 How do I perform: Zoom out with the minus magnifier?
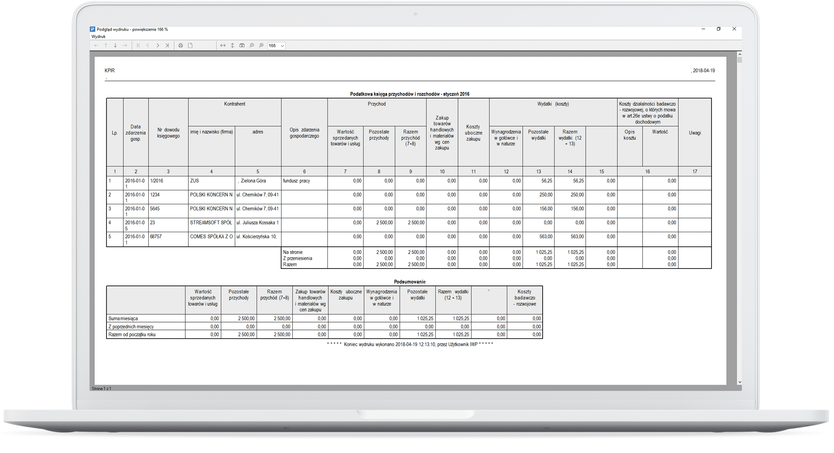(252, 46)
